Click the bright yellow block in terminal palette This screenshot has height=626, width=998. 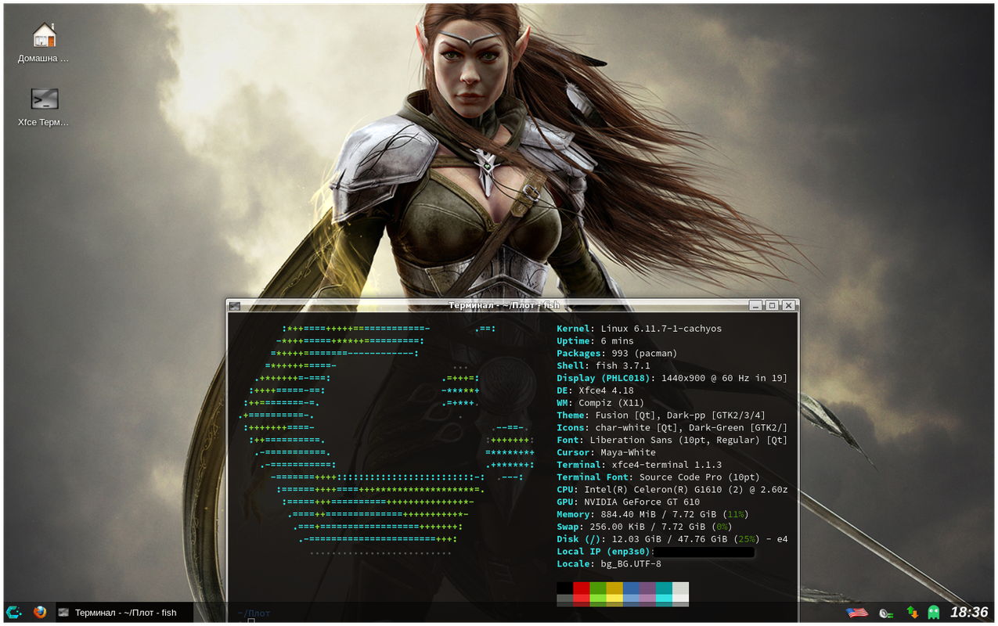tap(614, 600)
